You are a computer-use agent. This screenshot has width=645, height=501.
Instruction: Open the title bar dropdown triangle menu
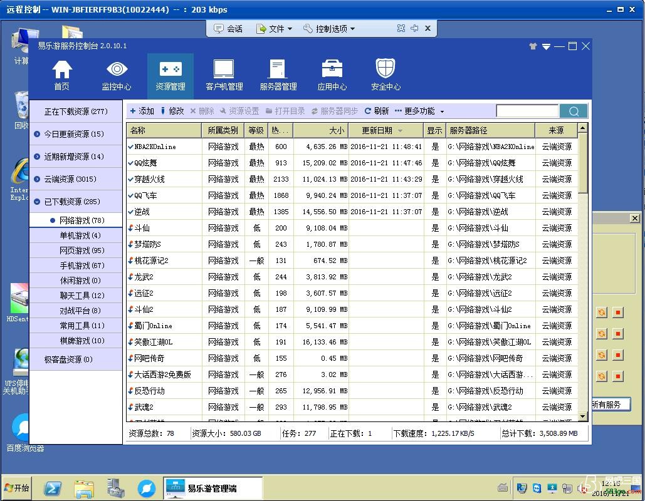(x=547, y=46)
